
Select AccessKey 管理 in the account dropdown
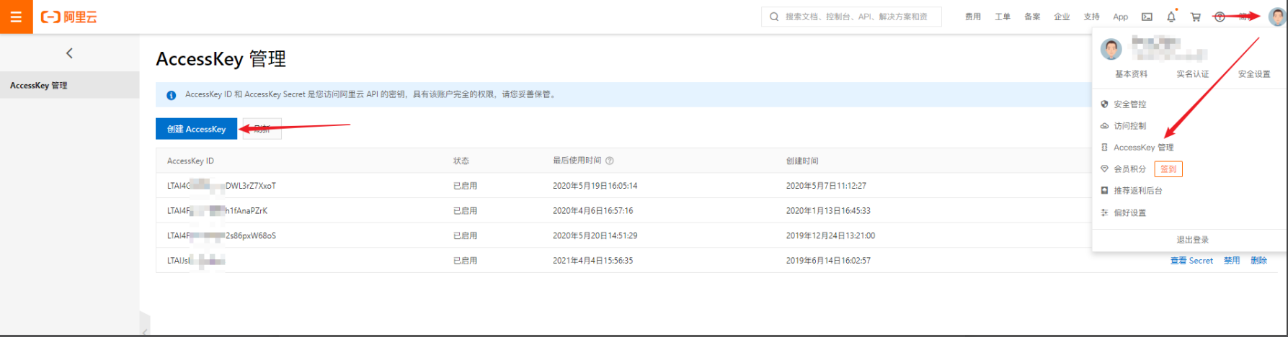[1143, 148]
